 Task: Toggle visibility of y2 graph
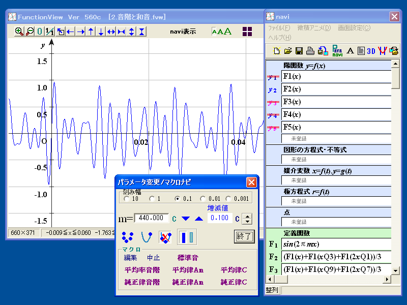[273, 90]
